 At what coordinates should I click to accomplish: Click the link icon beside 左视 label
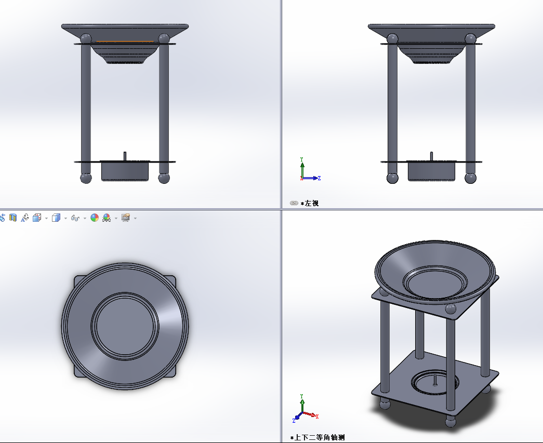(294, 203)
